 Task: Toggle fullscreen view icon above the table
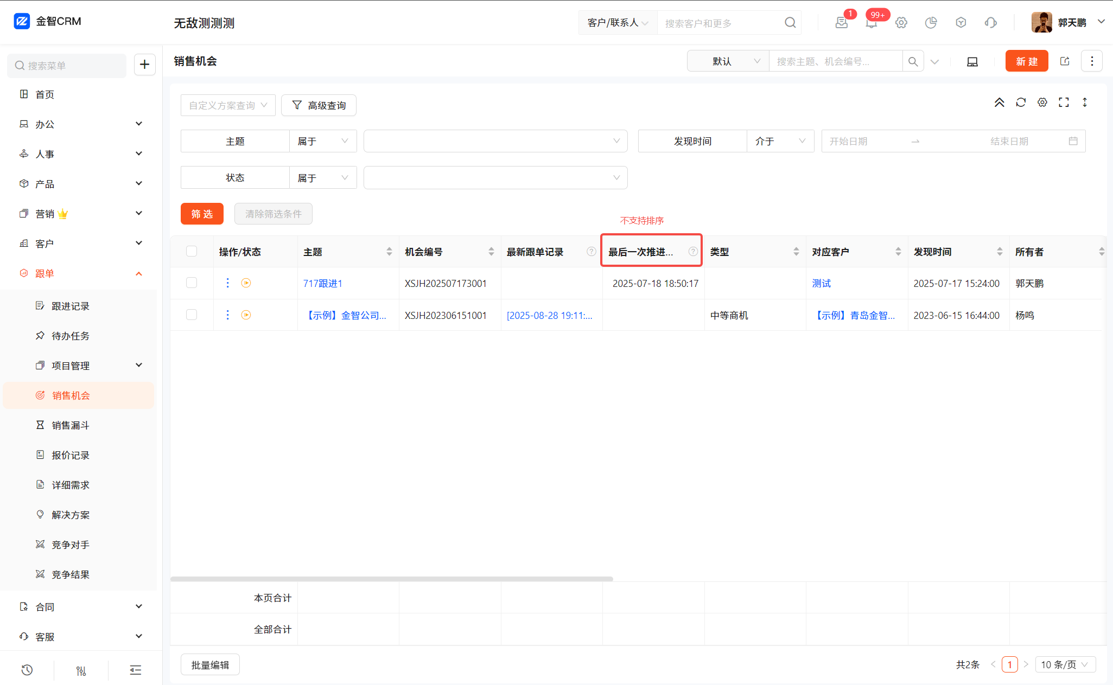[1064, 103]
